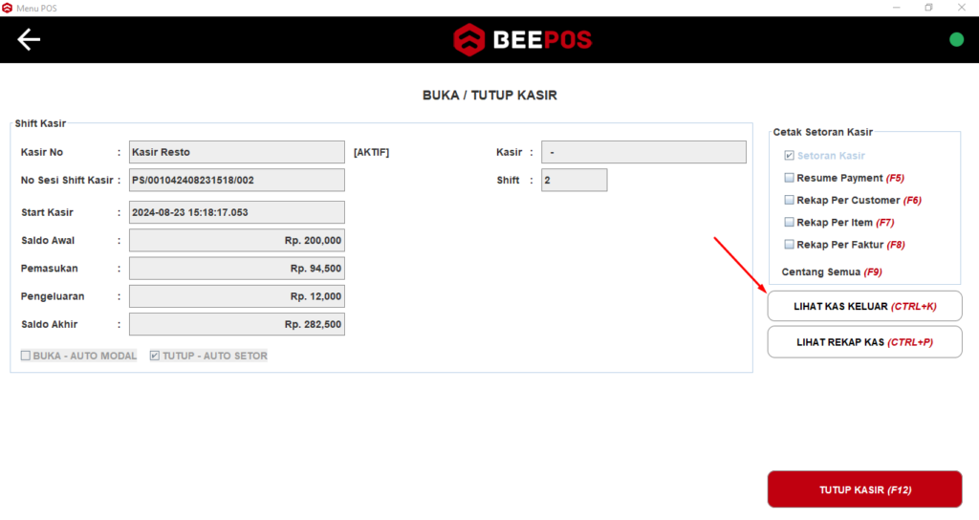Click Centang Semua (F9) to check all
This screenshot has width=979, height=520.
tap(831, 272)
